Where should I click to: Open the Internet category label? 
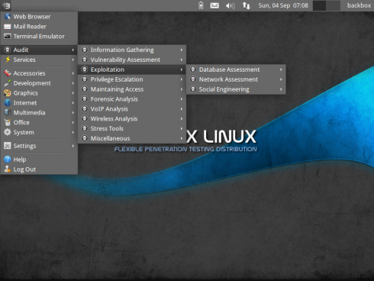point(25,103)
